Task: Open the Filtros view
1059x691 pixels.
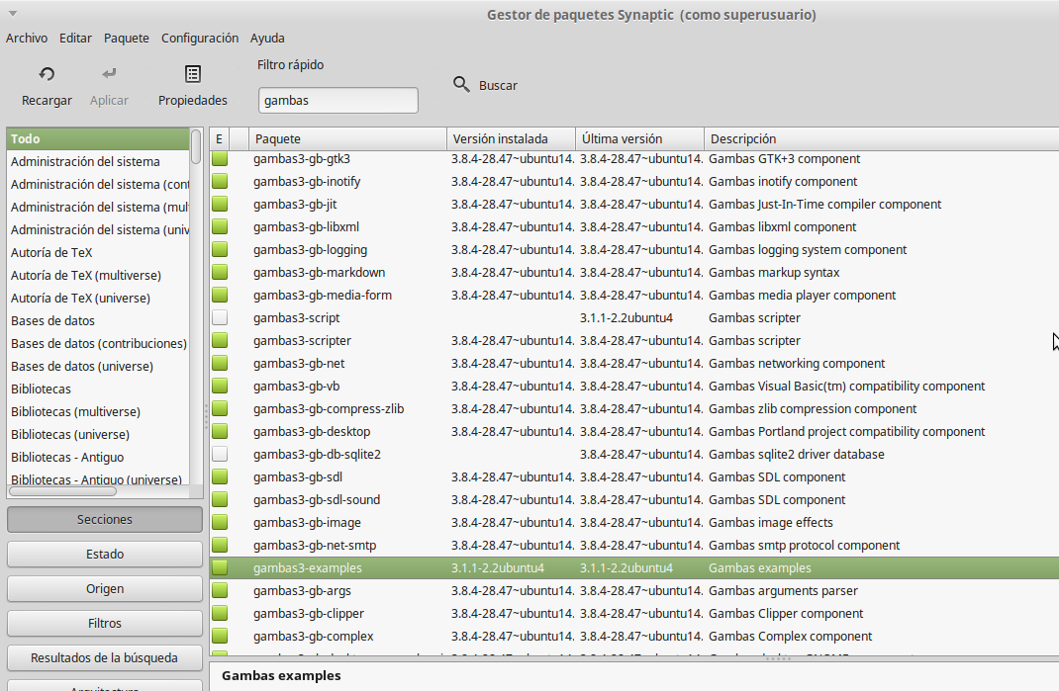Action: tap(105, 624)
